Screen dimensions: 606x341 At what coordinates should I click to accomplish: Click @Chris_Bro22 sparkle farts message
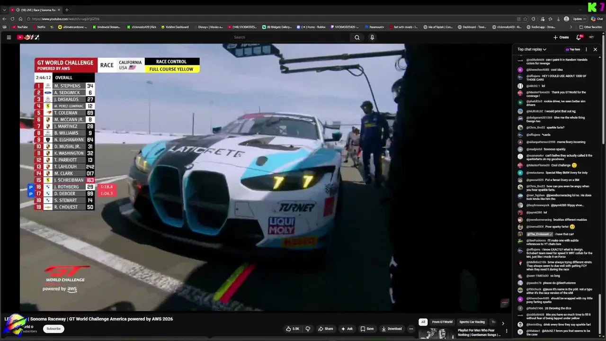(x=545, y=127)
